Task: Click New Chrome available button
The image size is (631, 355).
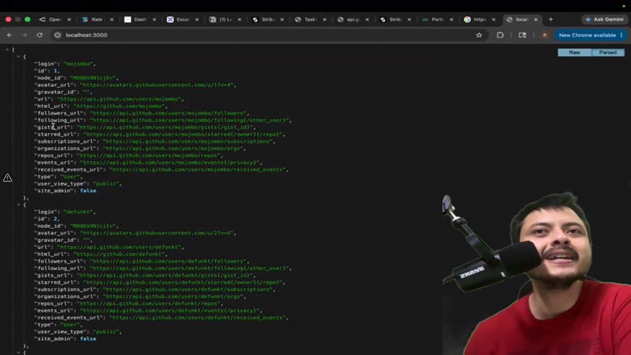Action: click(x=590, y=35)
